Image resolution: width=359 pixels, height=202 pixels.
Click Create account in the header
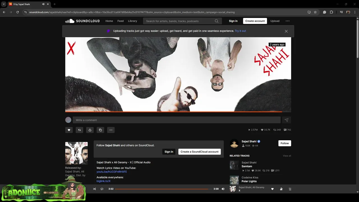(x=255, y=21)
